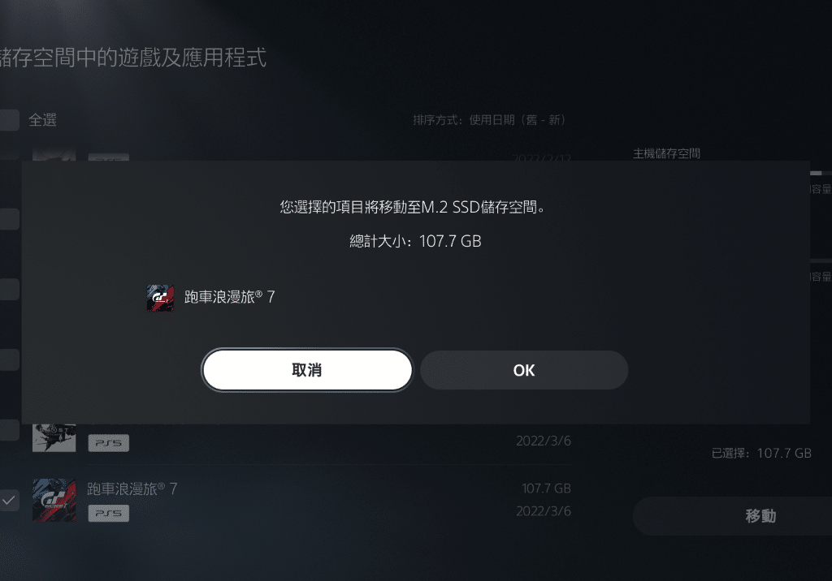832x581 pixels.
Task: Click the 主機儲存空間 storage label
Action: (x=666, y=153)
